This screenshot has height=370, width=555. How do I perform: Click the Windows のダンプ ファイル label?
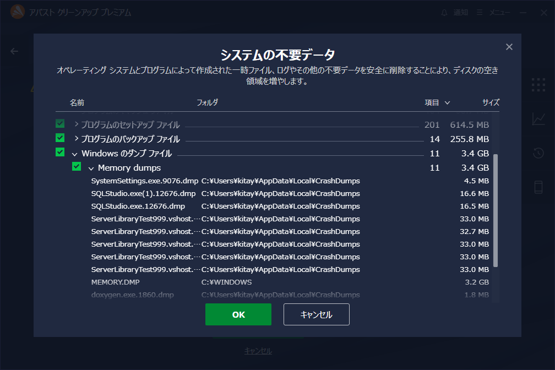point(127,153)
